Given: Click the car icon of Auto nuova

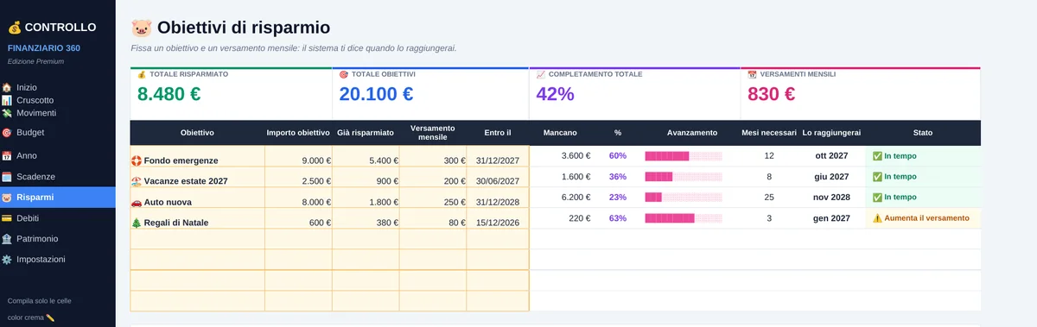Looking at the screenshot, I should [x=137, y=202].
